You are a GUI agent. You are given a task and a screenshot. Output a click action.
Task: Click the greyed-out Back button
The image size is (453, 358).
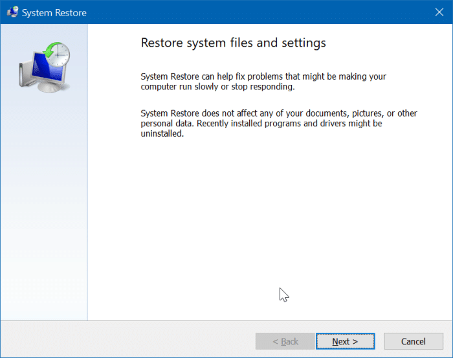point(285,341)
